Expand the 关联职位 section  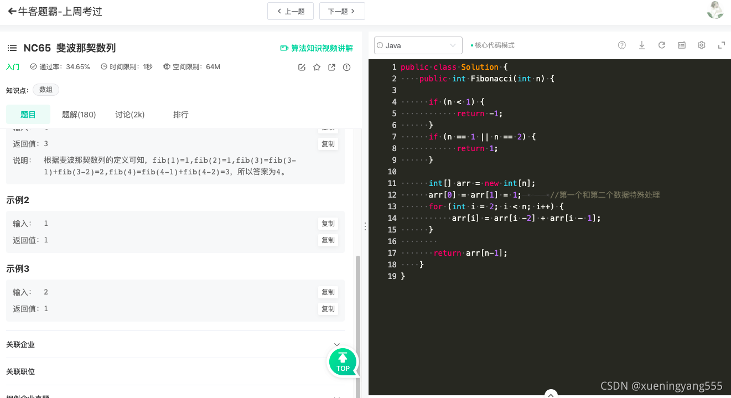pyautogui.click(x=175, y=371)
